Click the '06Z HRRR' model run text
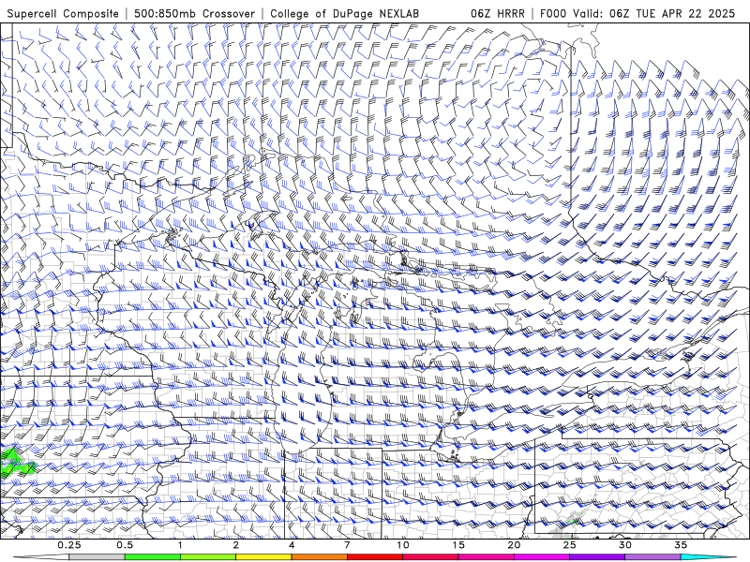The height and width of the screenshot is (562, 750). (498, 14)
